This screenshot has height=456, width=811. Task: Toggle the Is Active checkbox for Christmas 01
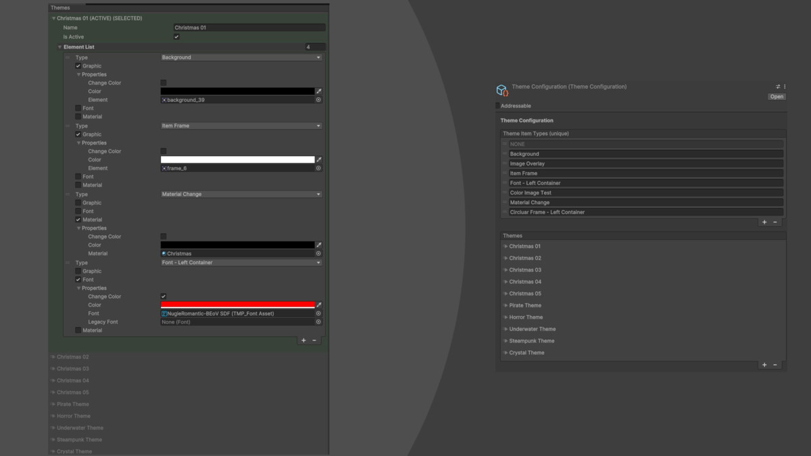pos(176,36)
